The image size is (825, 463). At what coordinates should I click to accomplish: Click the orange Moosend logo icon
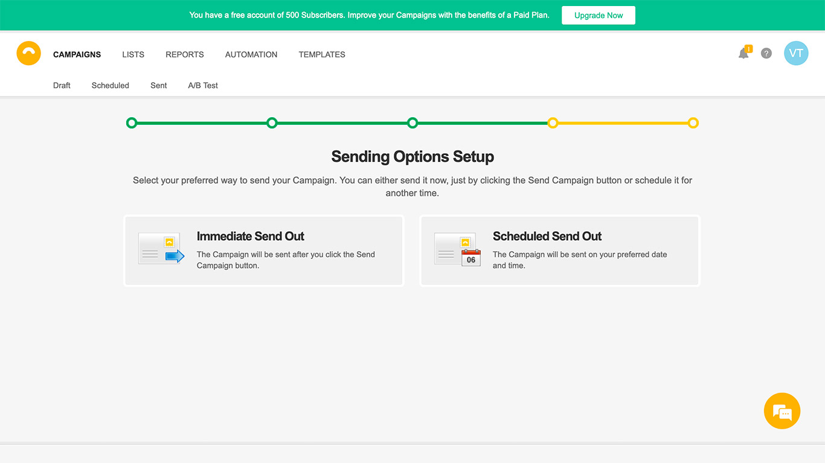click(x=28, y=53)
